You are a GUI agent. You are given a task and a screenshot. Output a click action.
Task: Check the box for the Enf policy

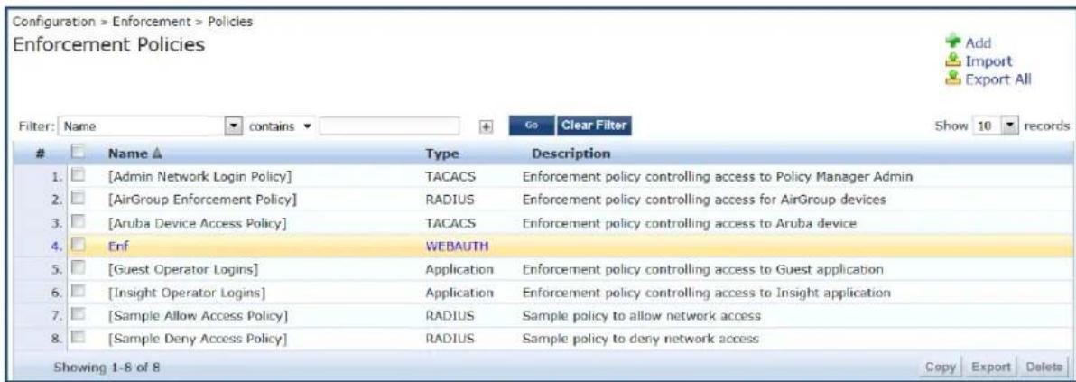pyautogui.click(x=79, y=246)
